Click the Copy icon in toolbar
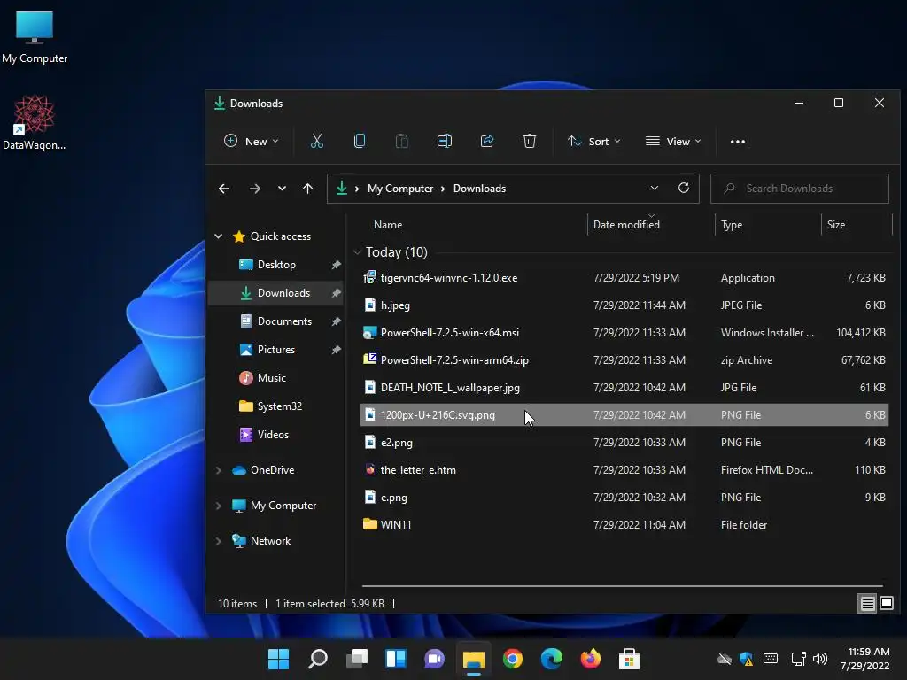This screenshot has width=907, height=680. click(360, 141)
